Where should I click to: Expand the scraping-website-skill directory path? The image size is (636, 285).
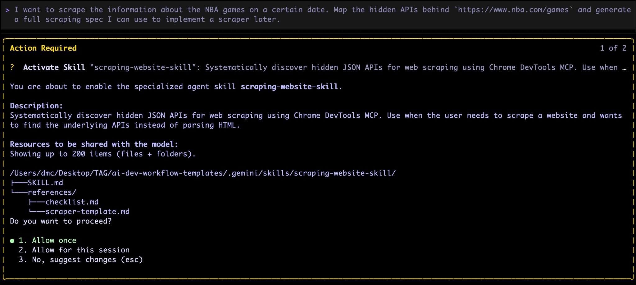point(202,173)
